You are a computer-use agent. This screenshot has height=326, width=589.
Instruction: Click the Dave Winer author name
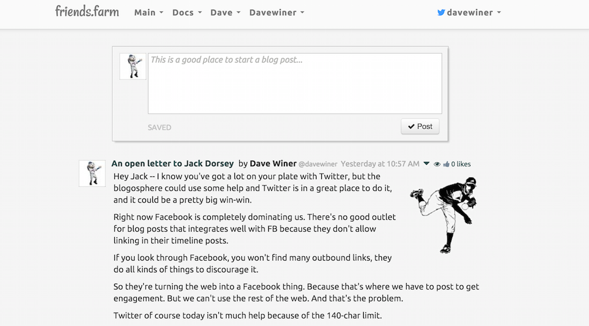coord(273,164)
